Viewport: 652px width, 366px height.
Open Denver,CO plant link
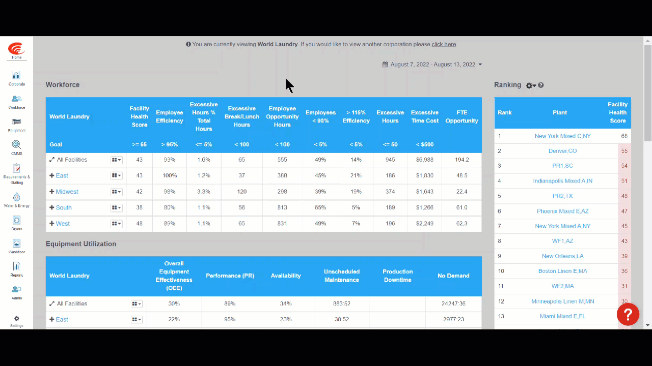tap(562, 151)
